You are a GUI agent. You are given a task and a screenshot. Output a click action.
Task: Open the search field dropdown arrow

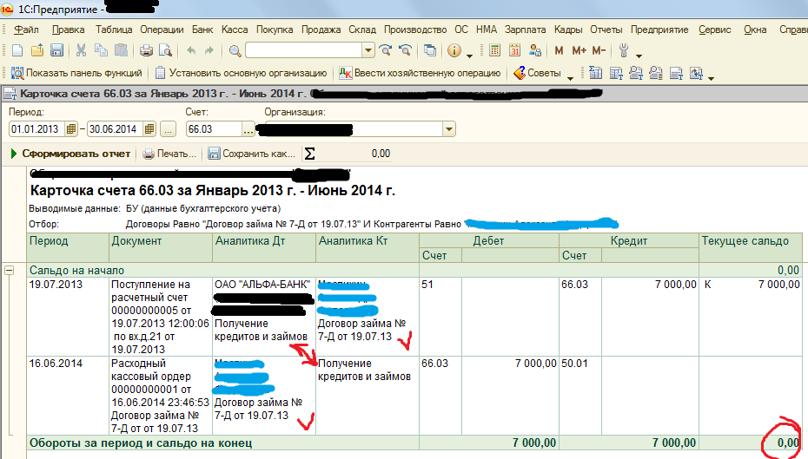pos(368,50)
